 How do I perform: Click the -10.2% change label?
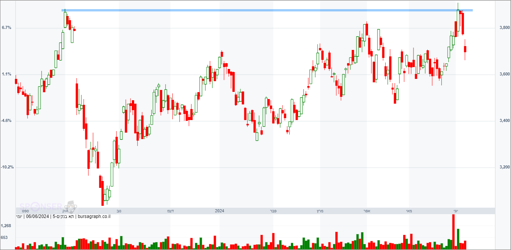pos(7,167)
